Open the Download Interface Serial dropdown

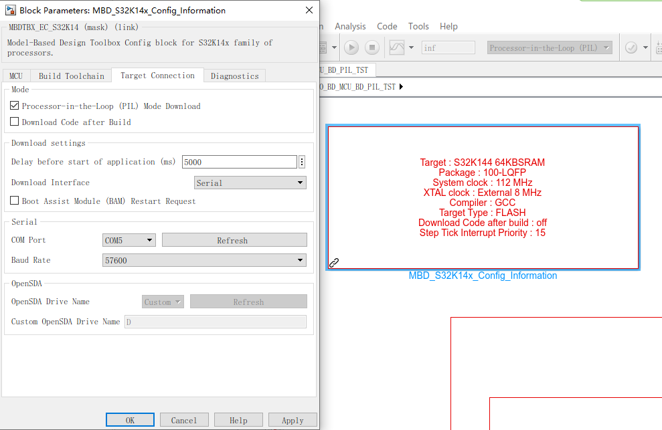tap(250, 183)
